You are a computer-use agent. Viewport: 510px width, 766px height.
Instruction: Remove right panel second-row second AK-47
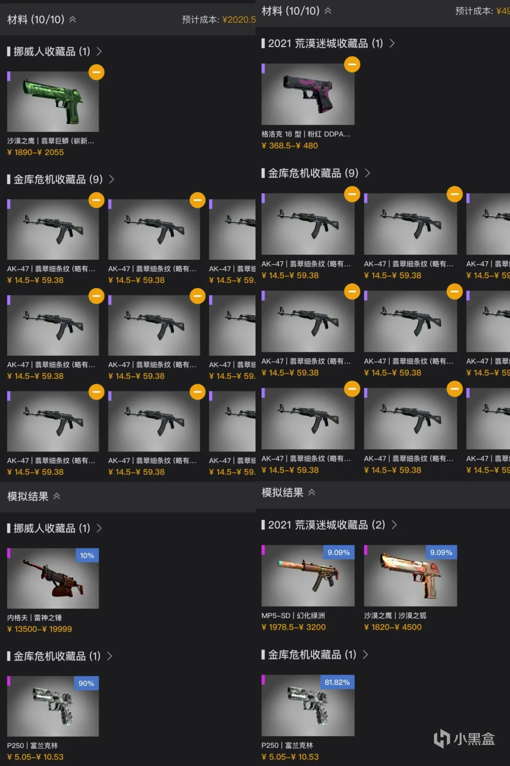(455, 292)
